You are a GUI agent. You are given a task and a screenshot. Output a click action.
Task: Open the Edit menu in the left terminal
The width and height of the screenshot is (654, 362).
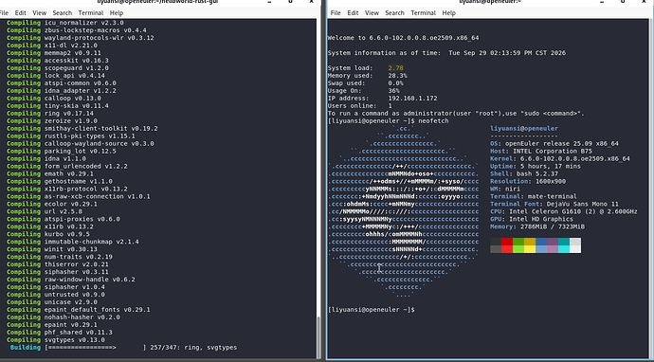pos(21,13)
